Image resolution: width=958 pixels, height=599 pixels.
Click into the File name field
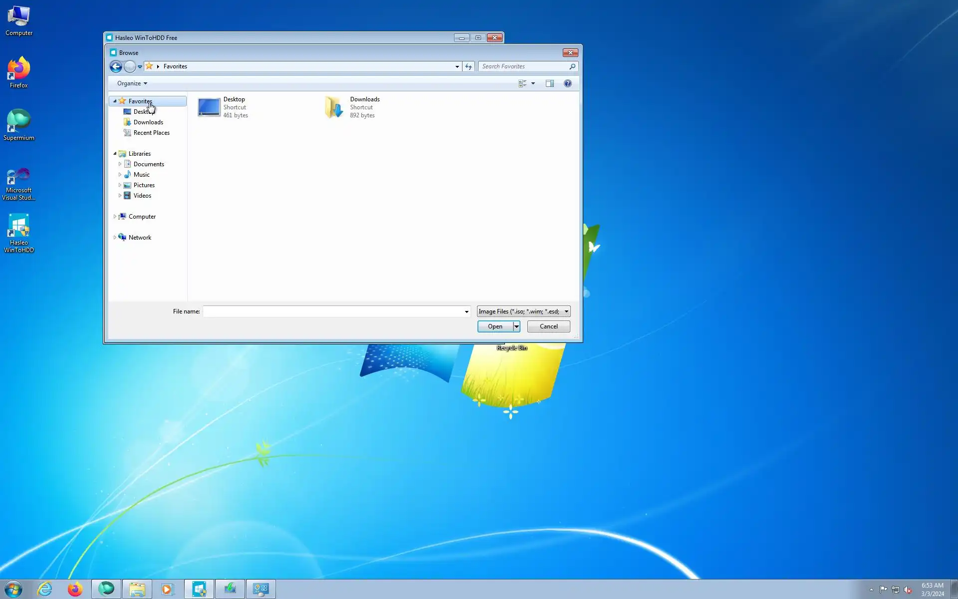point(333,311)
